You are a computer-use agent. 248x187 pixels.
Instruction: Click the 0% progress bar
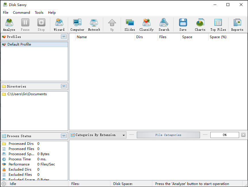(224, 135)
